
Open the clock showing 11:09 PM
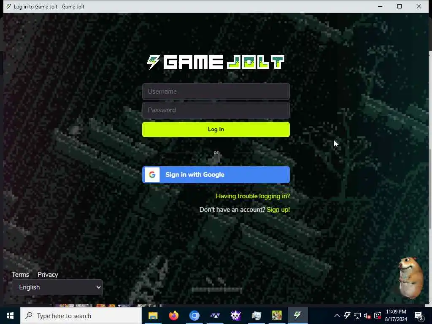396,316
